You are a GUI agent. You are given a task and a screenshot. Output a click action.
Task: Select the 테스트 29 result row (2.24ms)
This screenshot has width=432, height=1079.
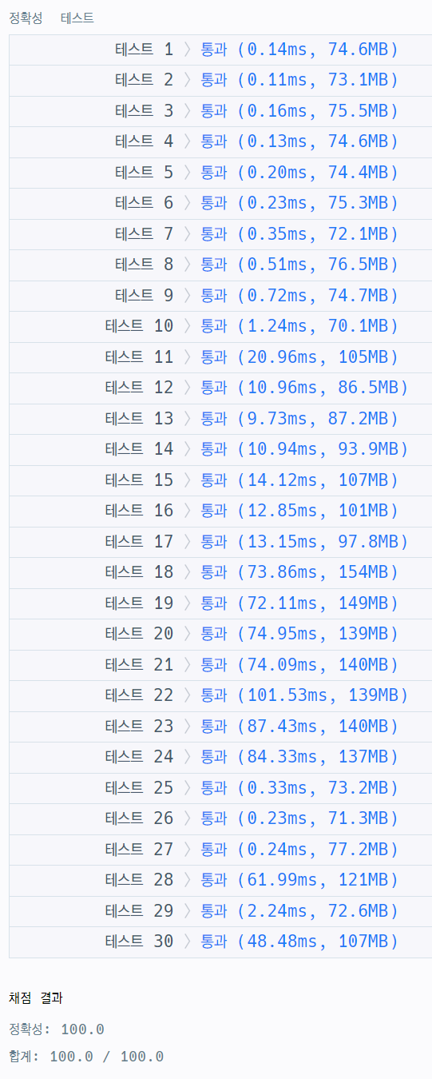click(x=220, y=911)
